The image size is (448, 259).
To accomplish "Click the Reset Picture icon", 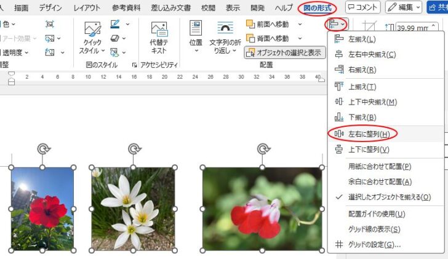I will [x=50, y=52].
